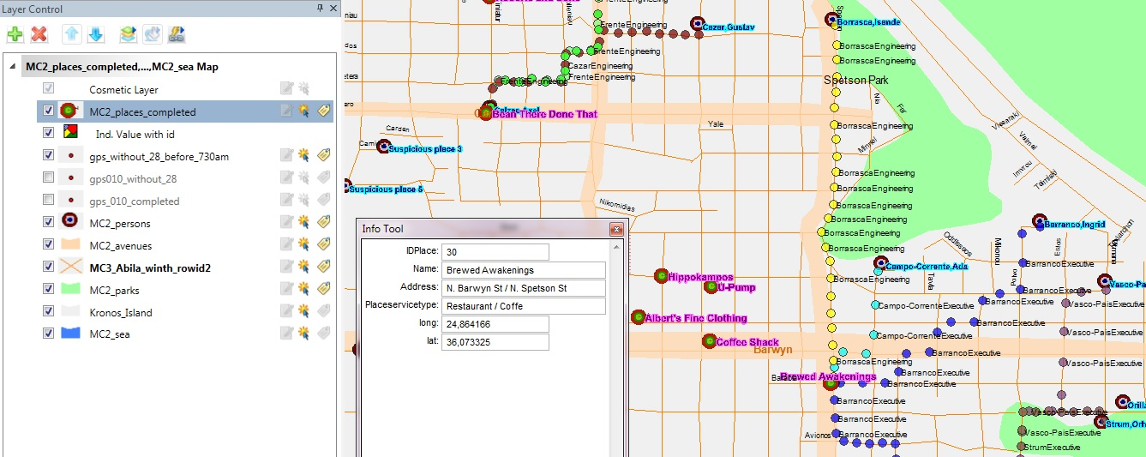The image size is (1146, 457).
Task: Pin the Layer Control panel
Action: click(320, 8)
